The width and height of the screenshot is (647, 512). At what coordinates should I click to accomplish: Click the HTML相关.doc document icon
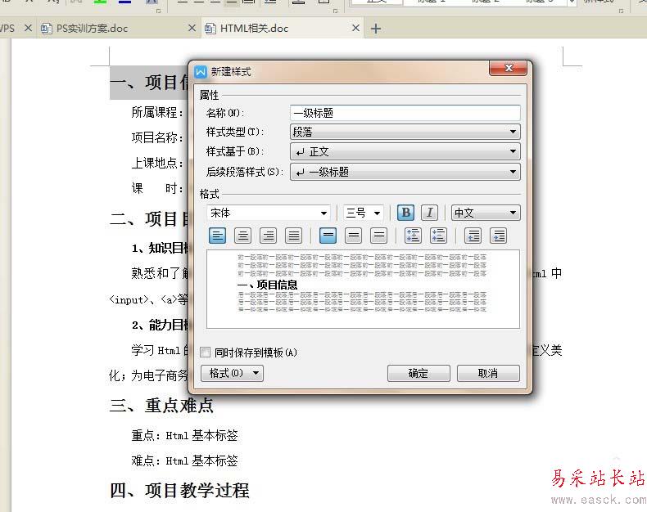210,28
